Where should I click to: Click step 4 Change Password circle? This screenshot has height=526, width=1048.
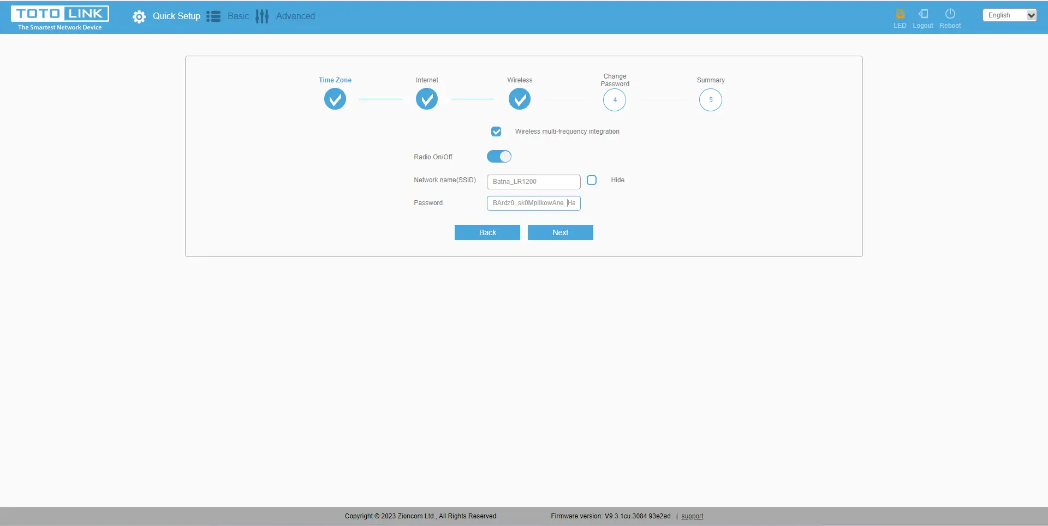(615, 100)
